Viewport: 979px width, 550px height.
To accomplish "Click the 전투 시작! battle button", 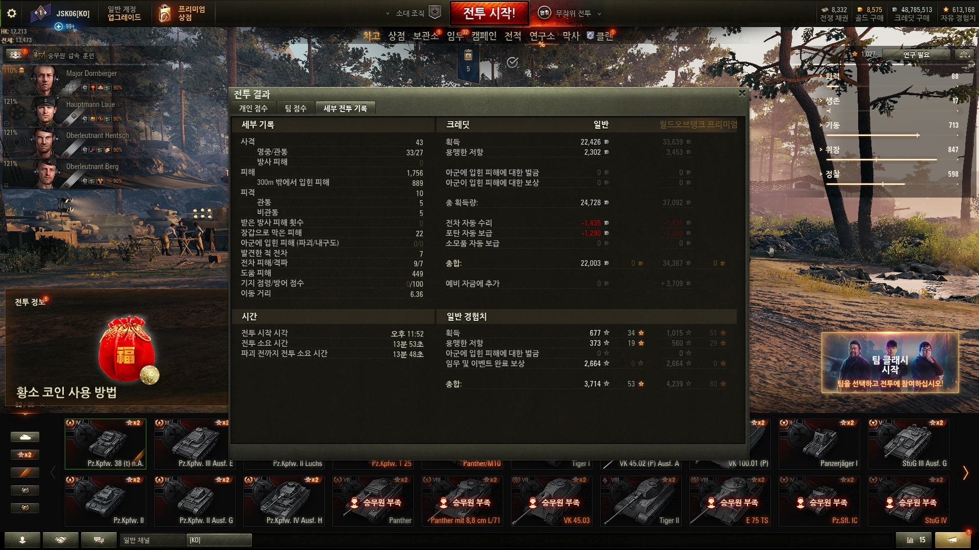I will coord(489,13).
